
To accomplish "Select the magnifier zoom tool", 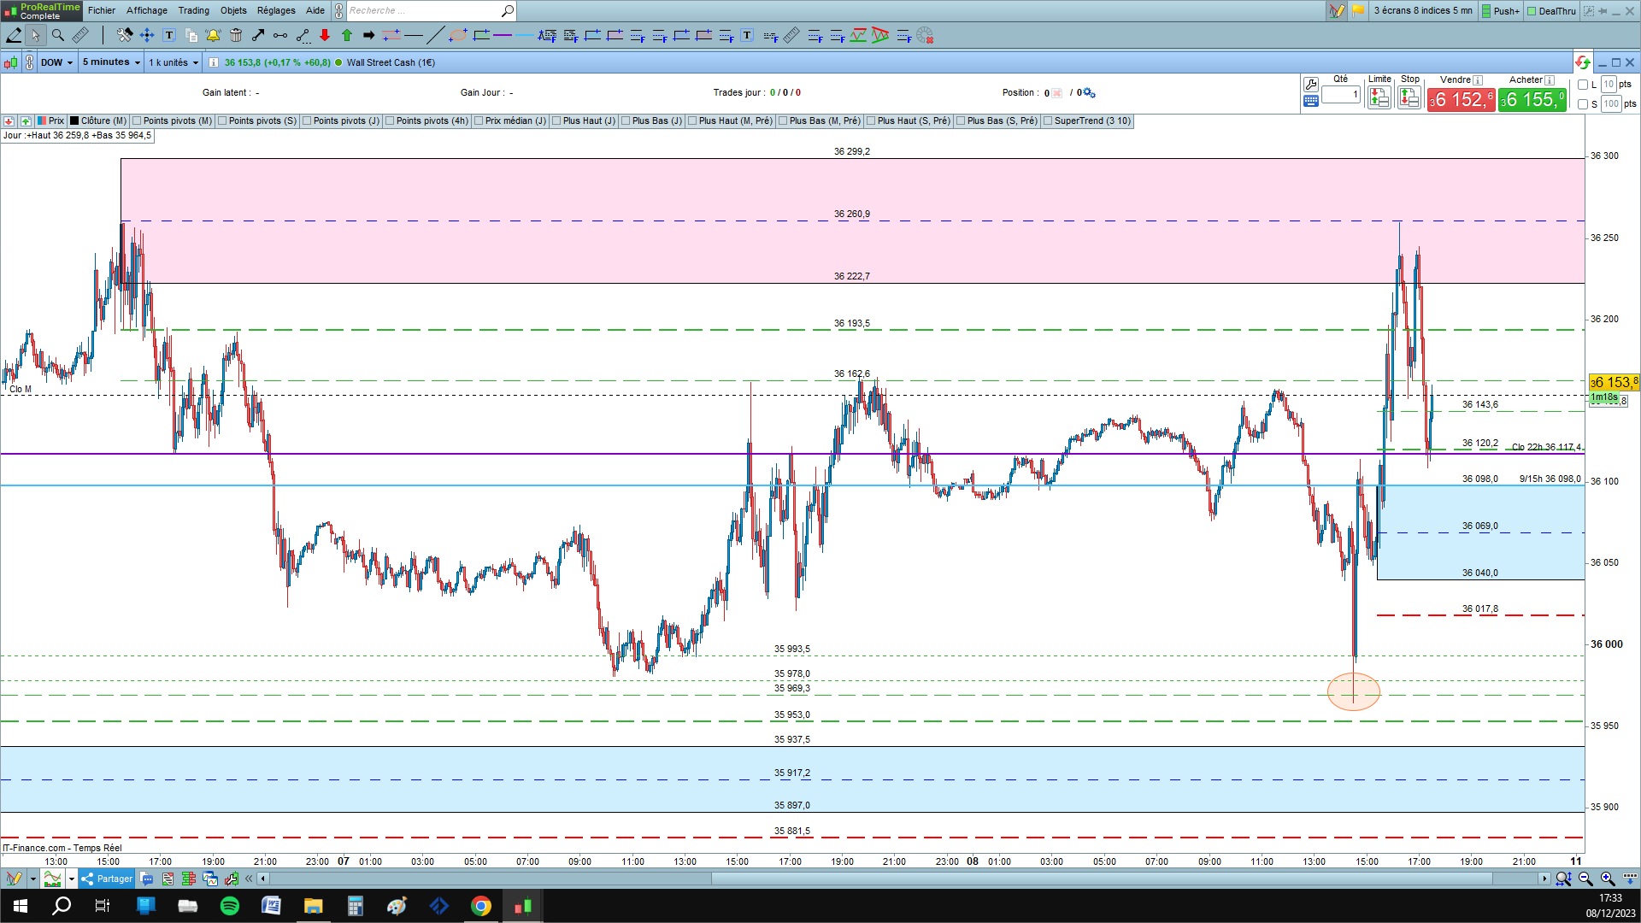I will pyautogui.click(x=58, y=35).
